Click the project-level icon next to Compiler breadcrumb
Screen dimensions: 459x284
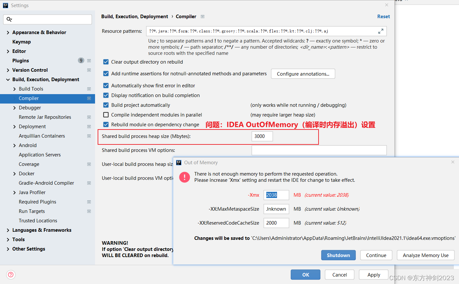point(202,17)
